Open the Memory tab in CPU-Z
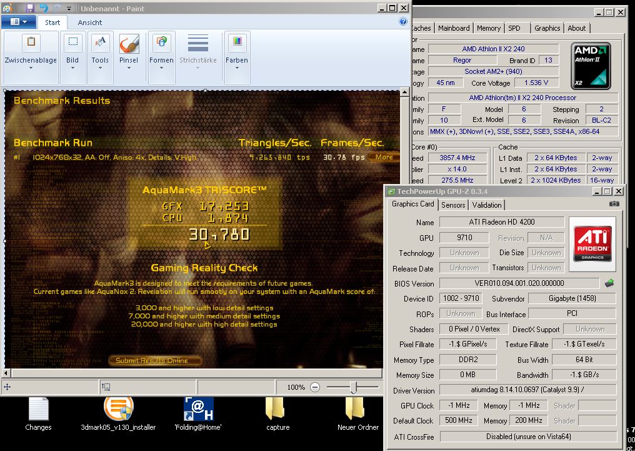The height and width of the screenshot is (451, 635). (488, 28)
